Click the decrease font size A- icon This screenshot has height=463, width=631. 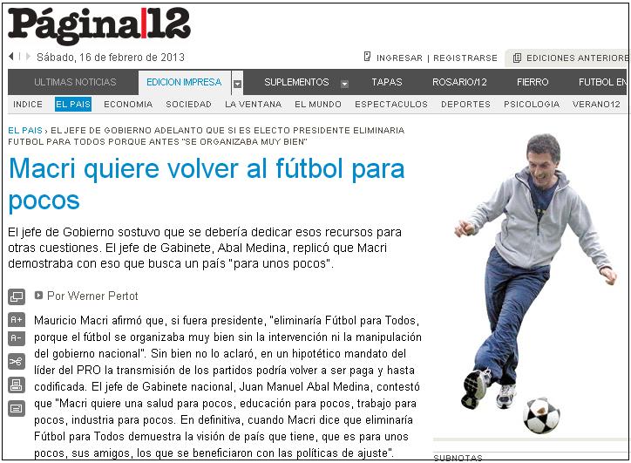(x=17, y=338)
